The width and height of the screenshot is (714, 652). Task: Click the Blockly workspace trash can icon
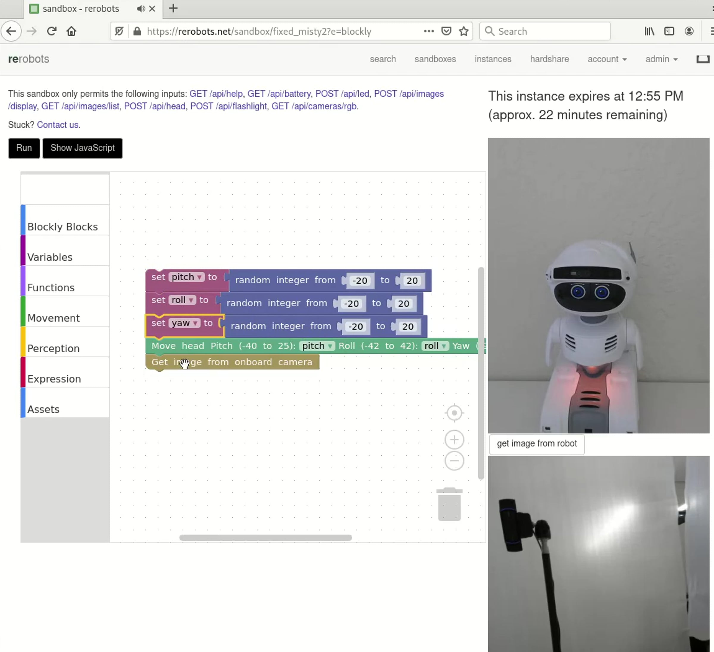449,505
